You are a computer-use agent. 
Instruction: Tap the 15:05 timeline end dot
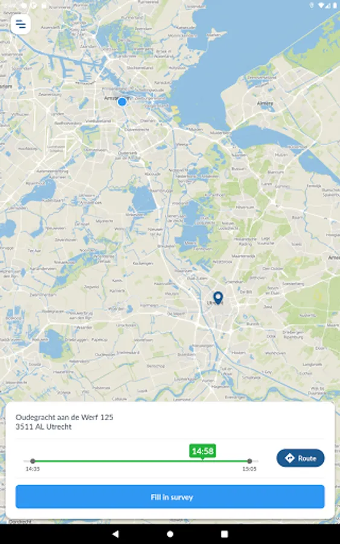[x=249, y=461]
